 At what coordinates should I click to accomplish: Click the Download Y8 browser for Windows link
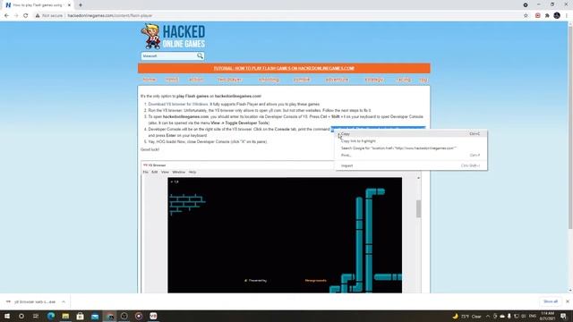click(x=178, y=104)
